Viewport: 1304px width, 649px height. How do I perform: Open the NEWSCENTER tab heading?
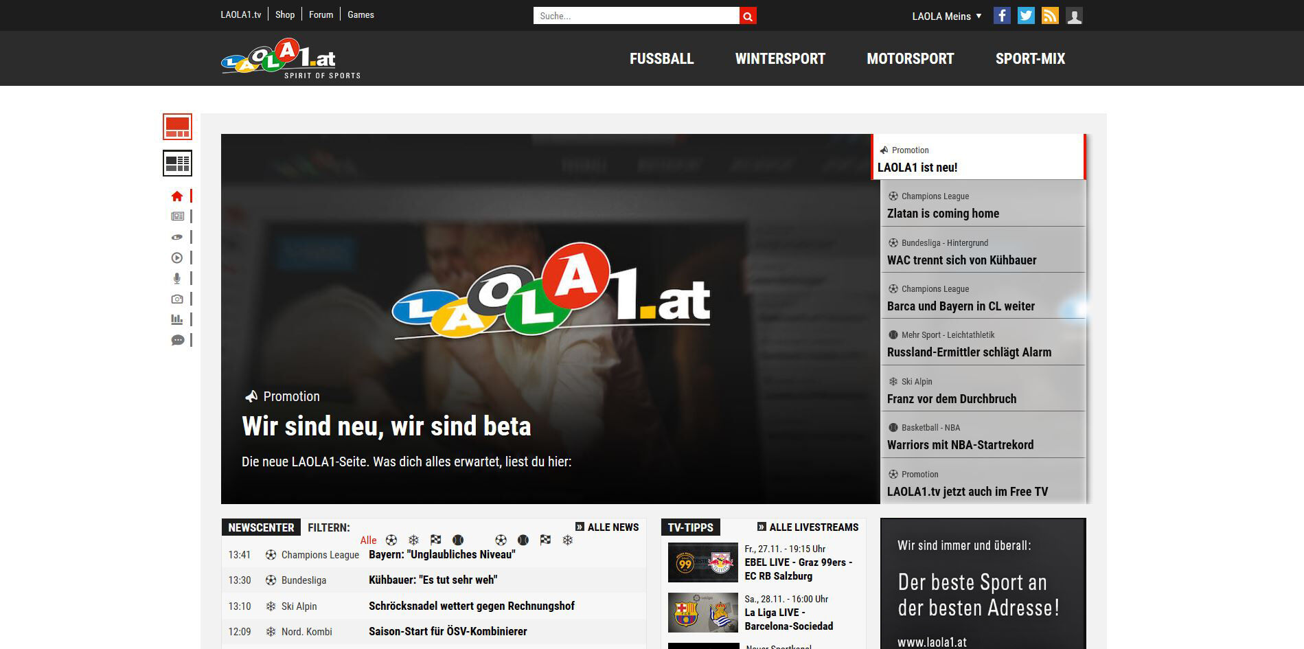coord(261,527)
